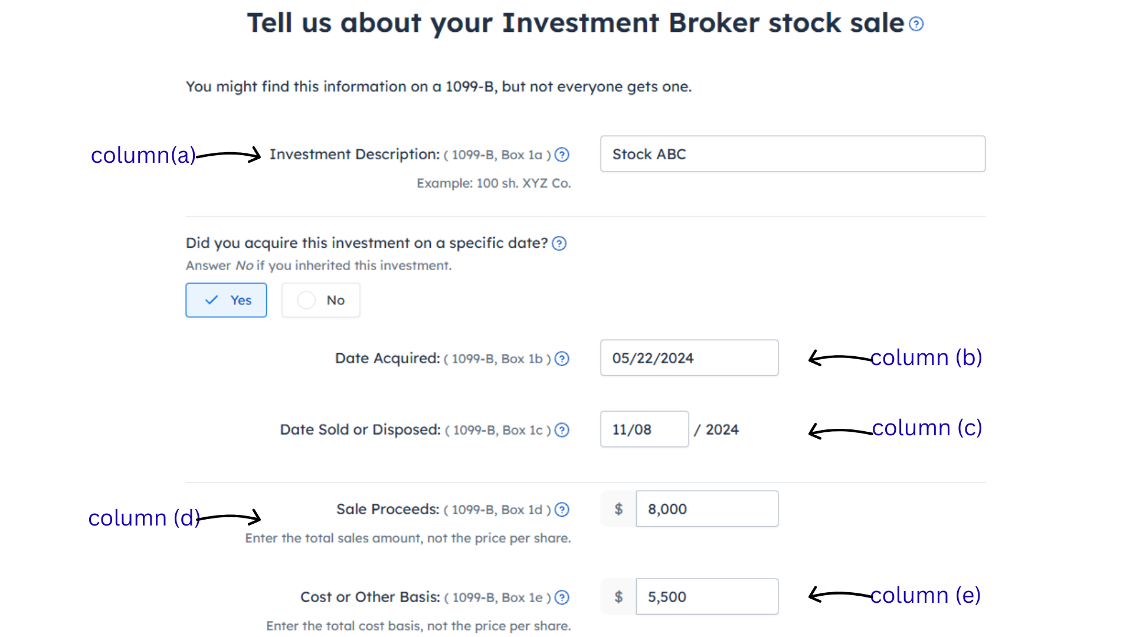The width and height of the screenshot is (1133, 637).
Task: Open help for Date Acquired Box 1b
Action: [562, 359]
